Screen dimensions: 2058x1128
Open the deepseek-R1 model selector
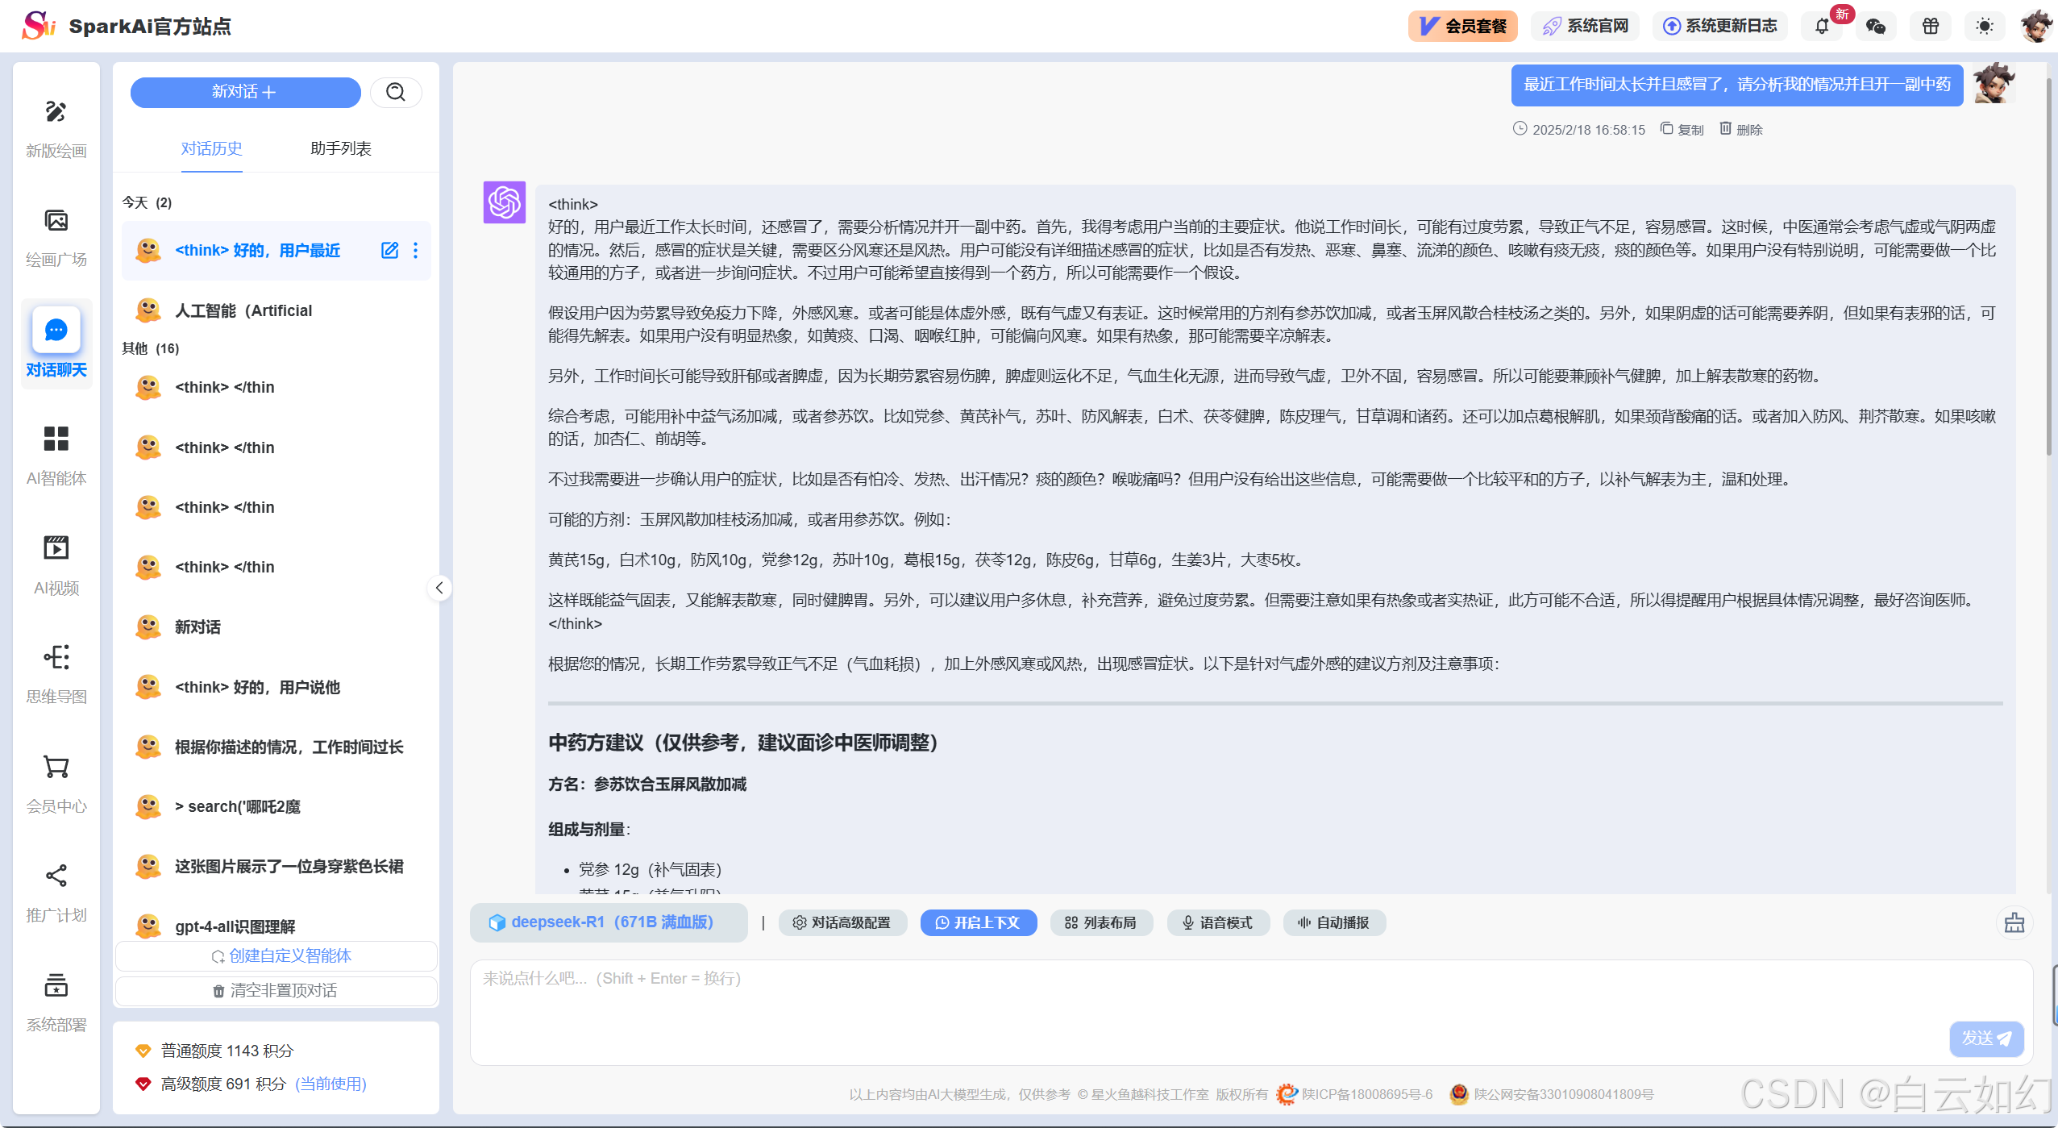coord(609,922)
